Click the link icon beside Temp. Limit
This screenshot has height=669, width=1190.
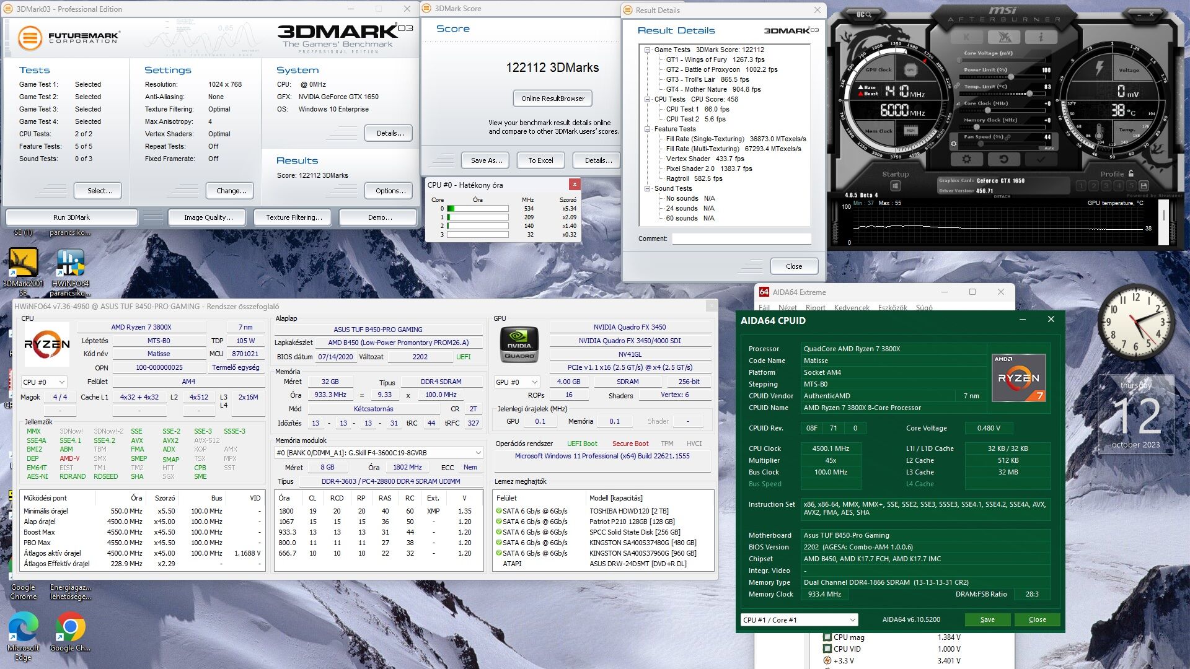click(x=958, y=86)
